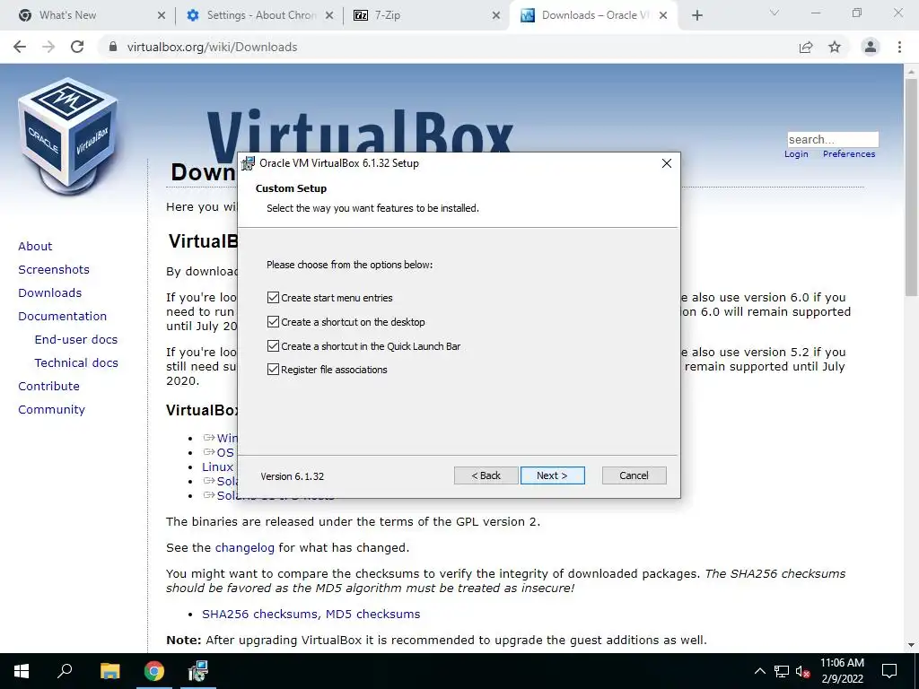This screenshot has width=919, height=689.
Task: Open Downloads in the sidebar
Action: click(x=50, y=292)
